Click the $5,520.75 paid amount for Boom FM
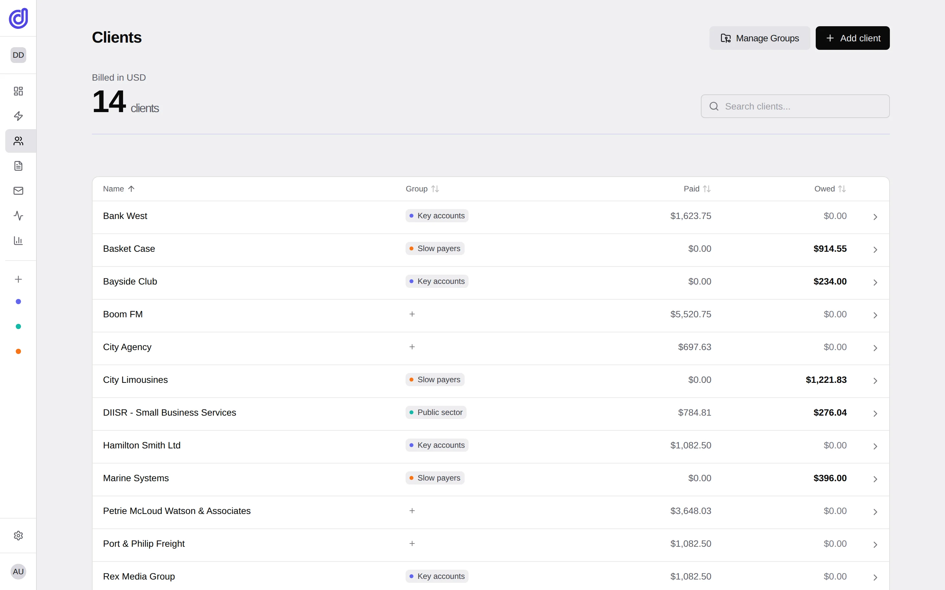This screenshot has height=590, width=945. 690,314
